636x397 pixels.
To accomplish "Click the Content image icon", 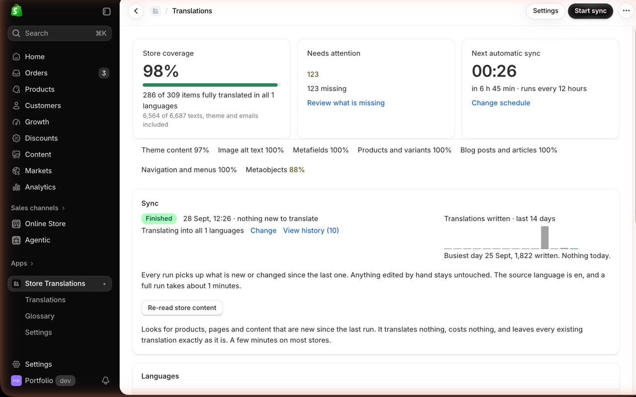I will click(x=16, y=154).
